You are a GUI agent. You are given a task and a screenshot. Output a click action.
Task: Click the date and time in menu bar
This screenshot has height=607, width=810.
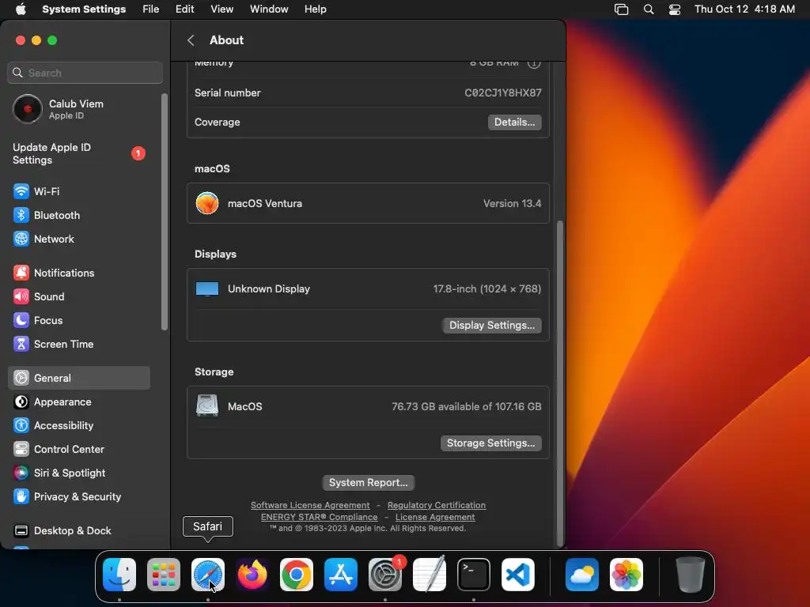point(744,9)
